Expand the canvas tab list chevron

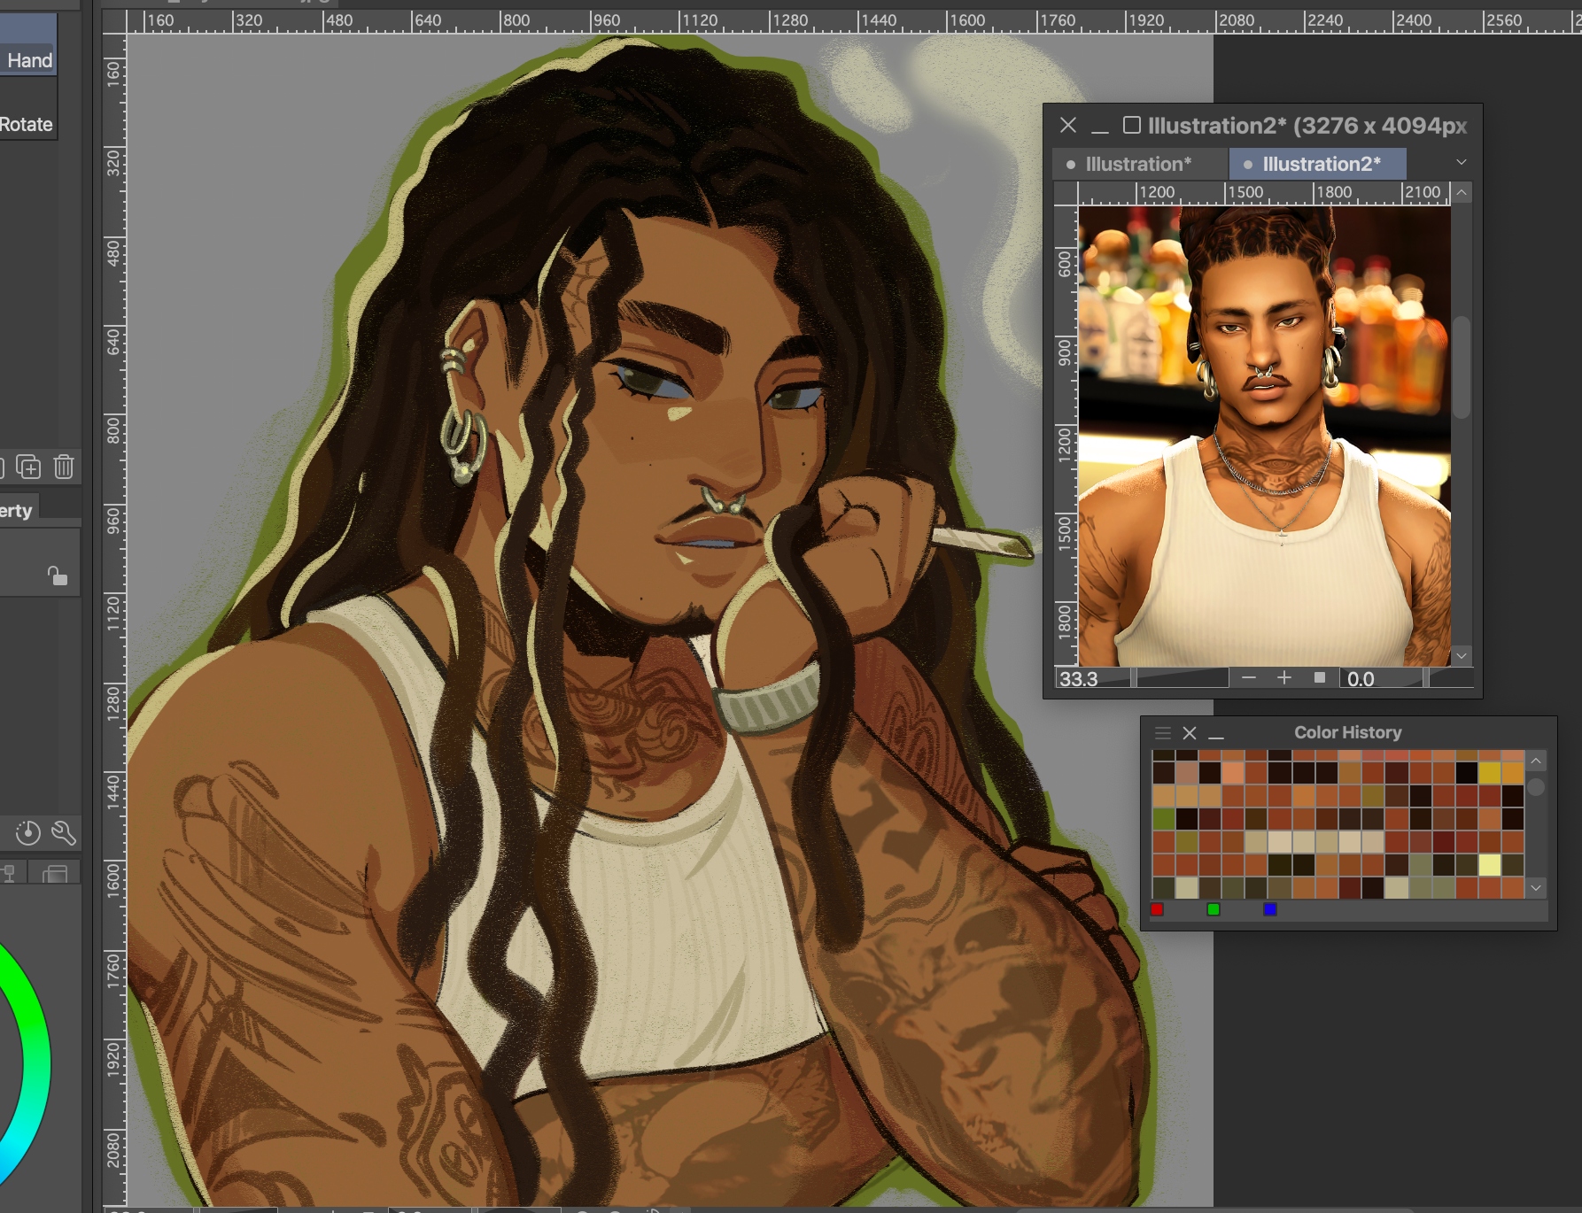click(1462, 162)
